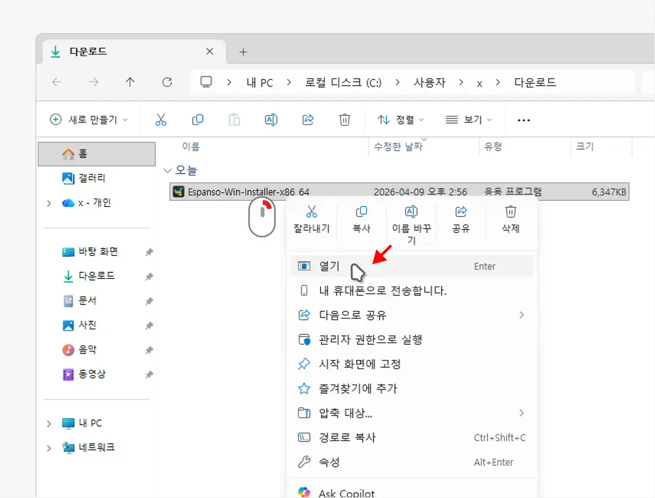655x498 pixels.
Task: Click the Refresh icon in navigation bar
Action: point(167,82)
